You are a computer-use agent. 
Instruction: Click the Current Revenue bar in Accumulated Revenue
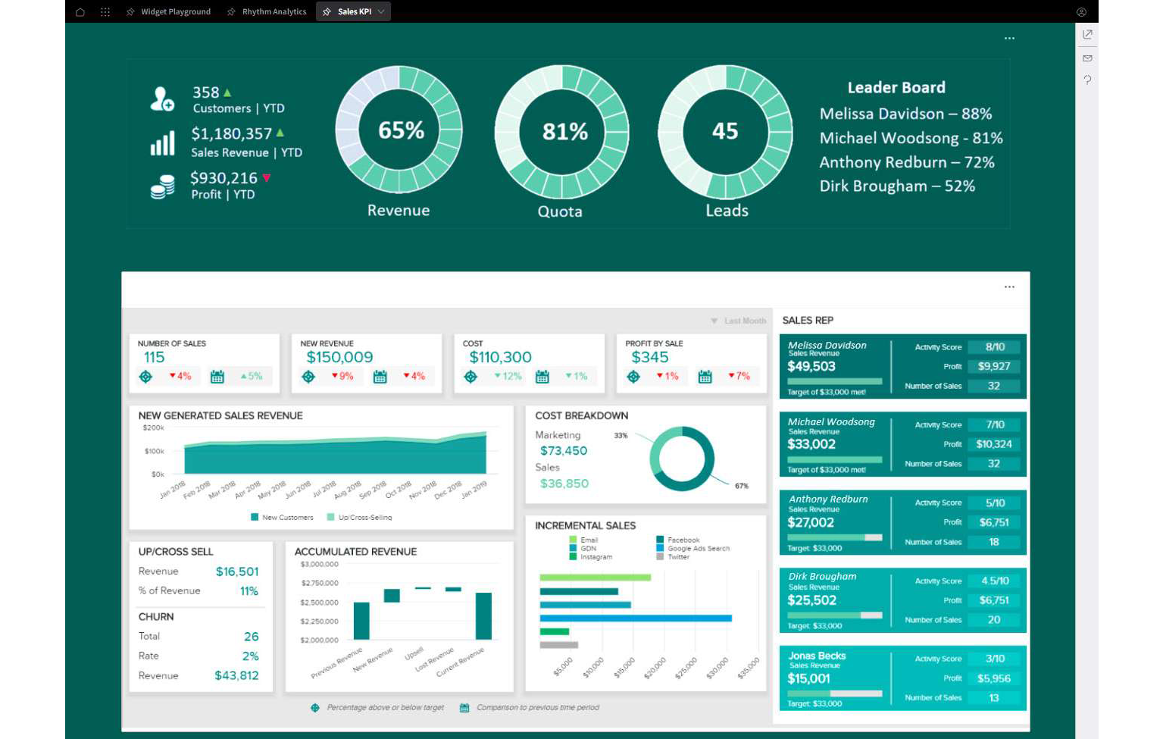point(483,616)
